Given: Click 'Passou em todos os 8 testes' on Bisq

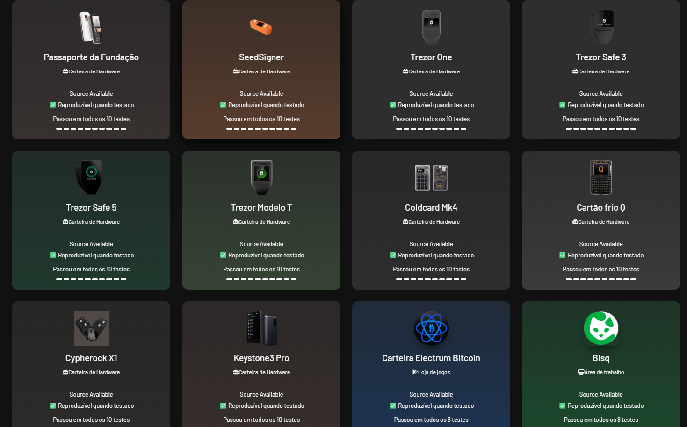Looking at the screenshot, I should pyautogui.click(x=601, y=420).
